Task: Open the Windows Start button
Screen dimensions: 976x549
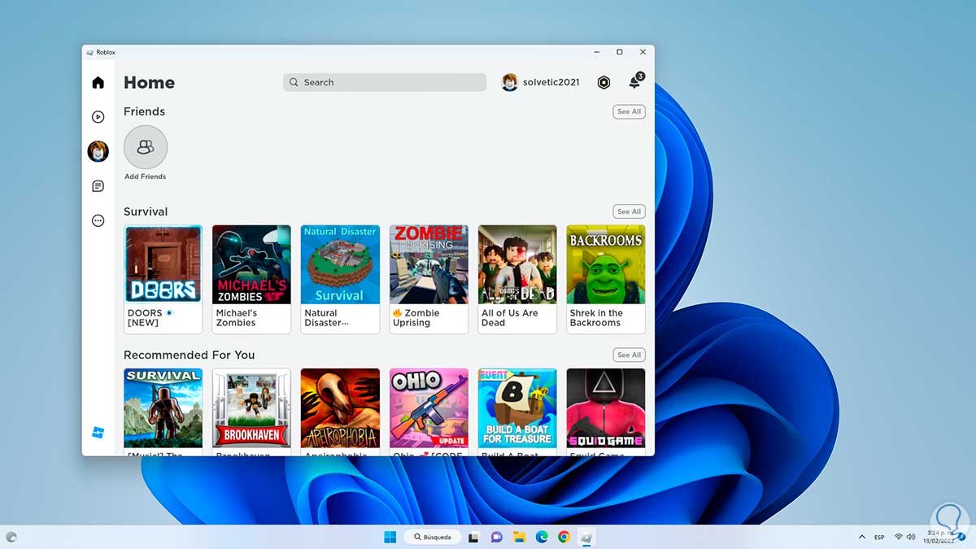Action: [390, 537]
